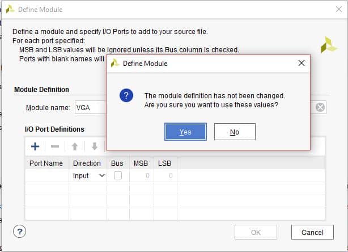
Task: Confirm with the Yes button
Action: tap(185, 132)
